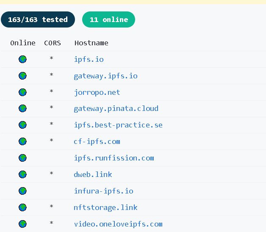This screenshot has height=232, width=266.
Task: Open the dweb.link gateway
Action: (x=93, y=174)
